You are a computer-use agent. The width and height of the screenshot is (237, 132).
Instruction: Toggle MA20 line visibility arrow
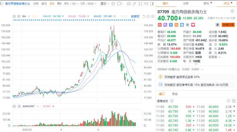tap(88, 16)
